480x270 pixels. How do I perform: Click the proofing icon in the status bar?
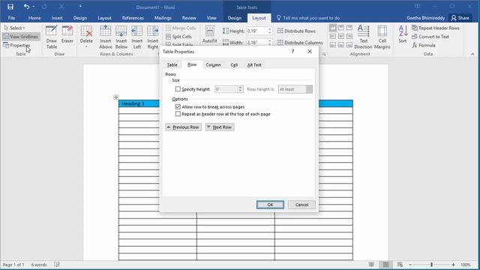pyautogui.click(x=57, y=265)
